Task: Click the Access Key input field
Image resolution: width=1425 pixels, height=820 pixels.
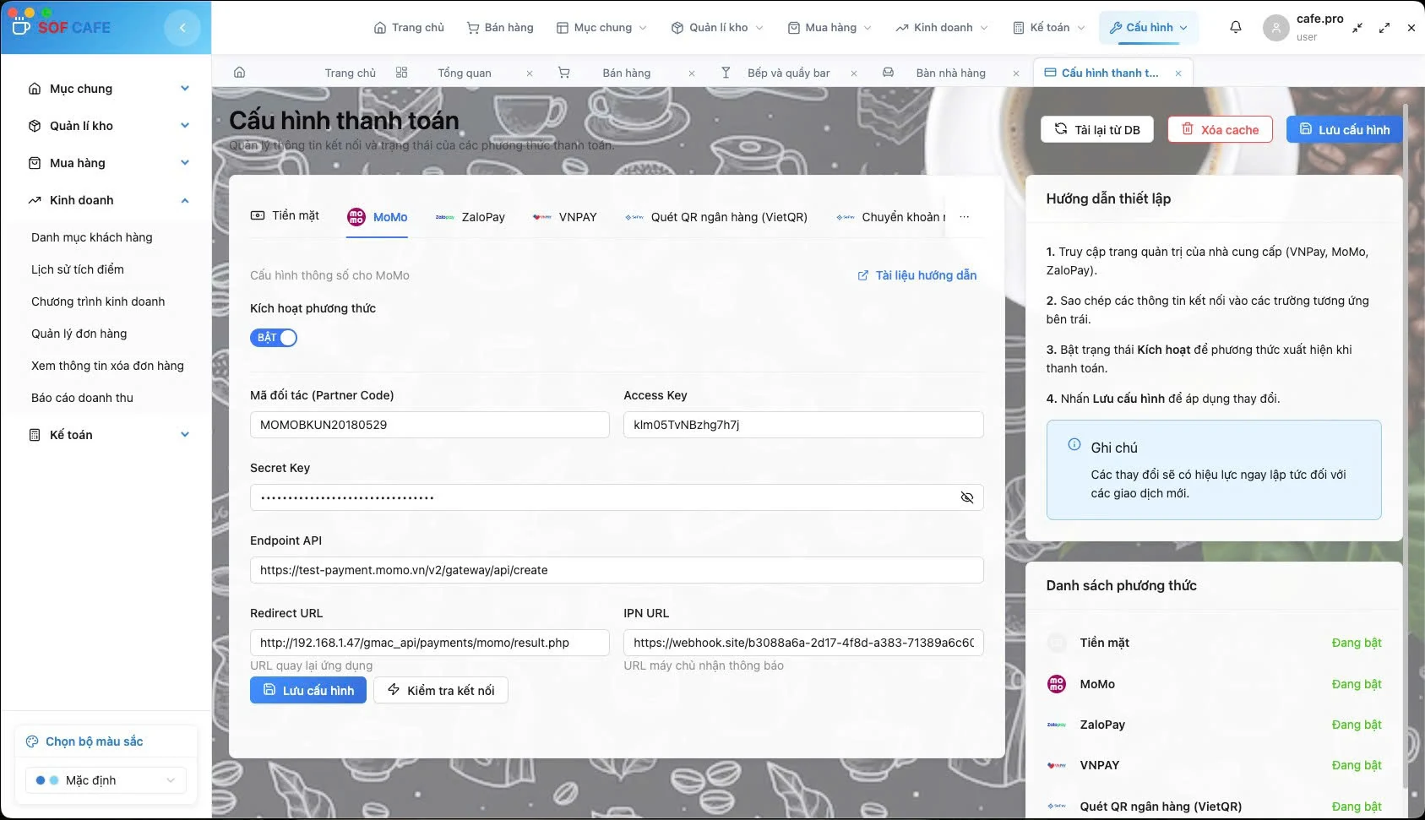Action: [803, 425]
